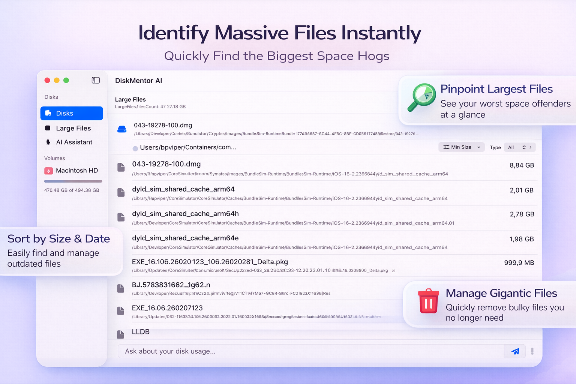Open the Min Size dropdown
This screenshot has height=384, width=576.
[461, 147]
